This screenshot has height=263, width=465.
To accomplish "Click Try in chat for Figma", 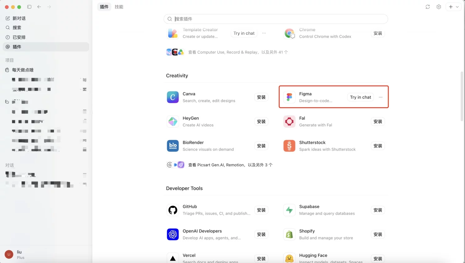I will point(361,97).
